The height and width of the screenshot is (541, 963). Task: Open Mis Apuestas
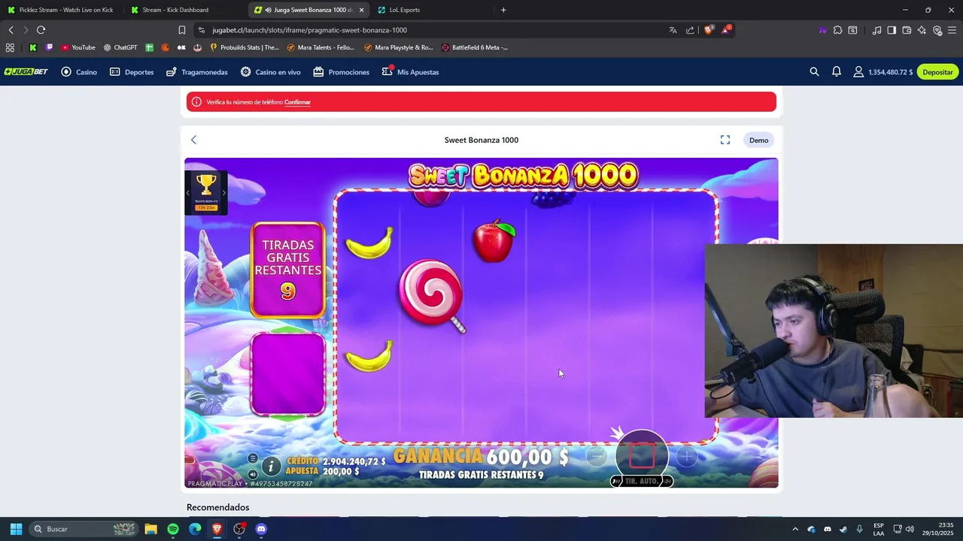[x=410, y=72]
